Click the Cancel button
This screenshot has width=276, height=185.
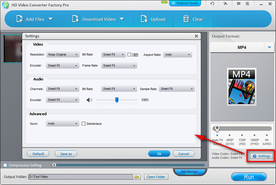click(x=184, y=154)
